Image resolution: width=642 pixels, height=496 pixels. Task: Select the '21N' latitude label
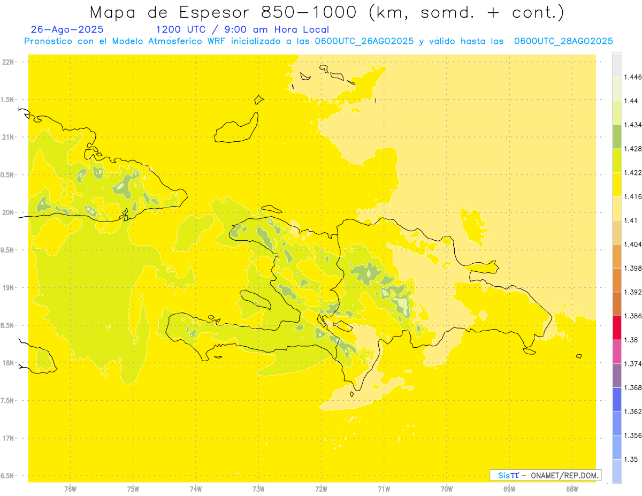coord(8,137)
